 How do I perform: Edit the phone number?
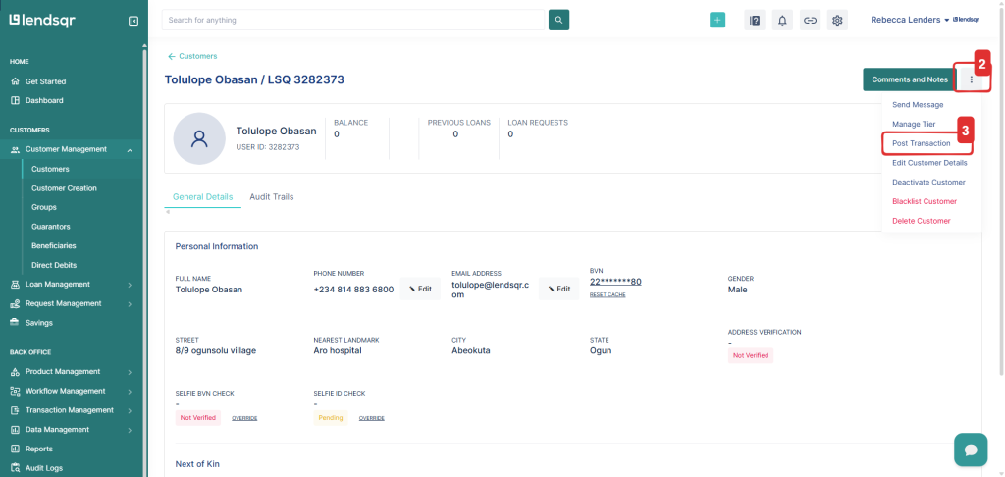420,289
